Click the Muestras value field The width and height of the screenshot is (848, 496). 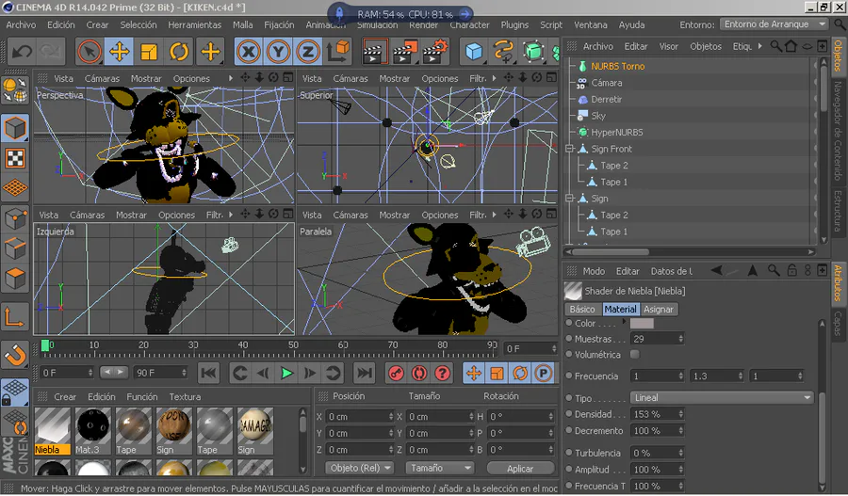[658, 339]
